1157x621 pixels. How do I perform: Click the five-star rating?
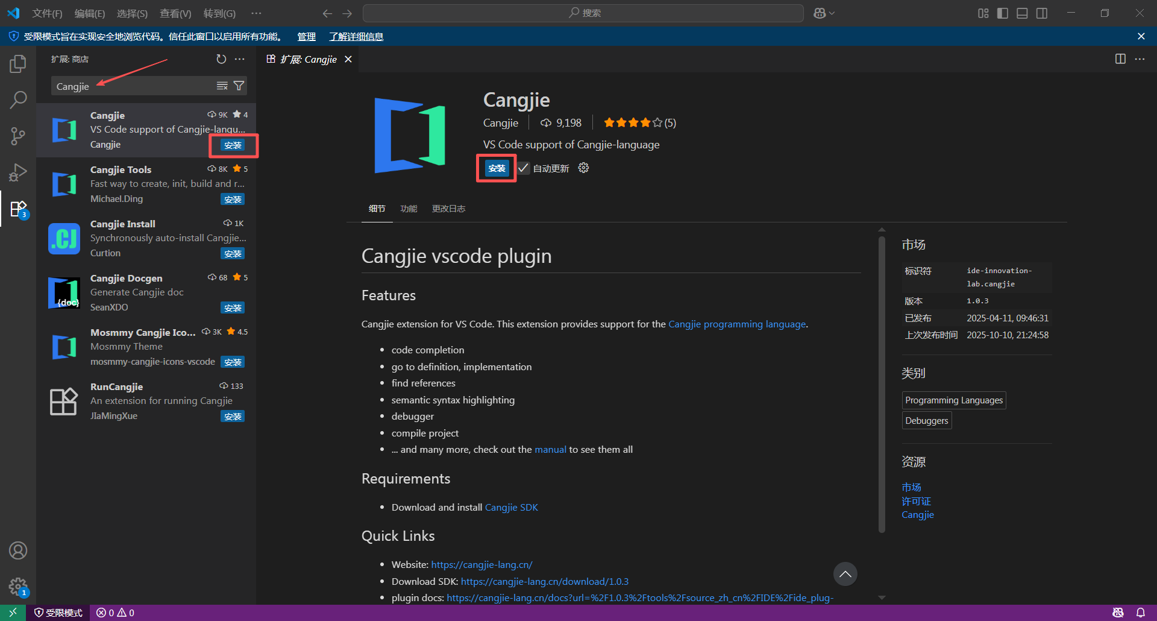(639, 123)
